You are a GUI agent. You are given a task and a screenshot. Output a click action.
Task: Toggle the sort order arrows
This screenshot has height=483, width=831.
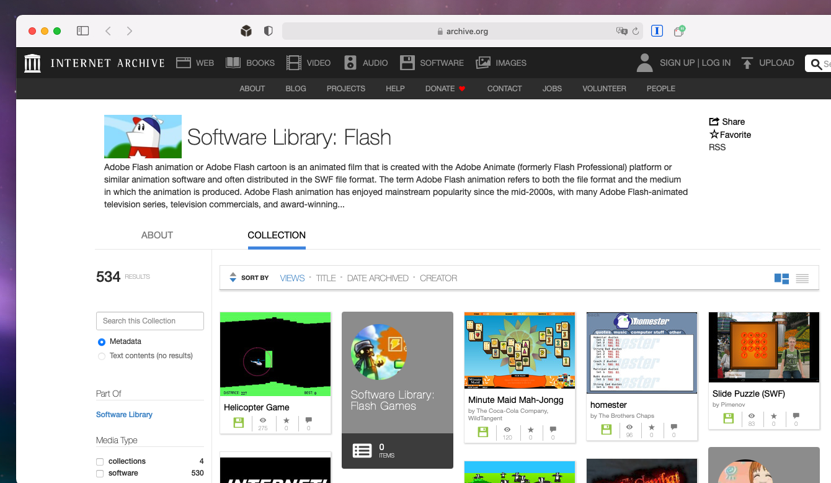(233, 278)
